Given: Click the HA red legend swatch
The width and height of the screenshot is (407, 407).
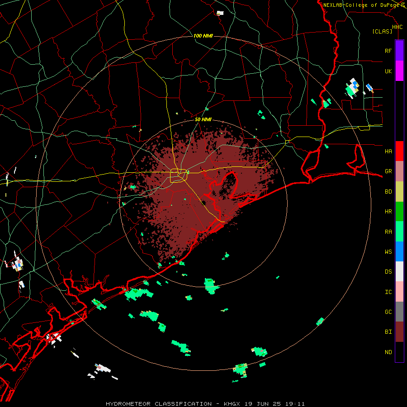Looking at the screenshot, I should pyautogui.click(x=399, y=151).
